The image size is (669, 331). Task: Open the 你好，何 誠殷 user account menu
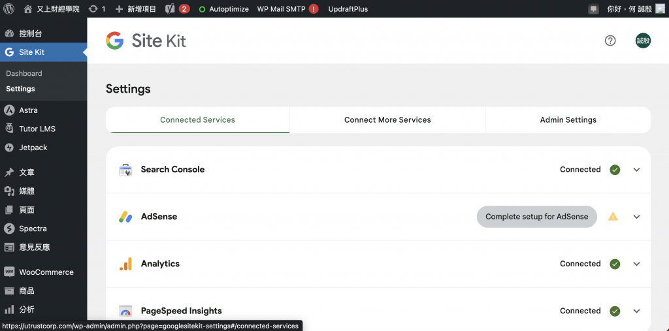[636, 8]
